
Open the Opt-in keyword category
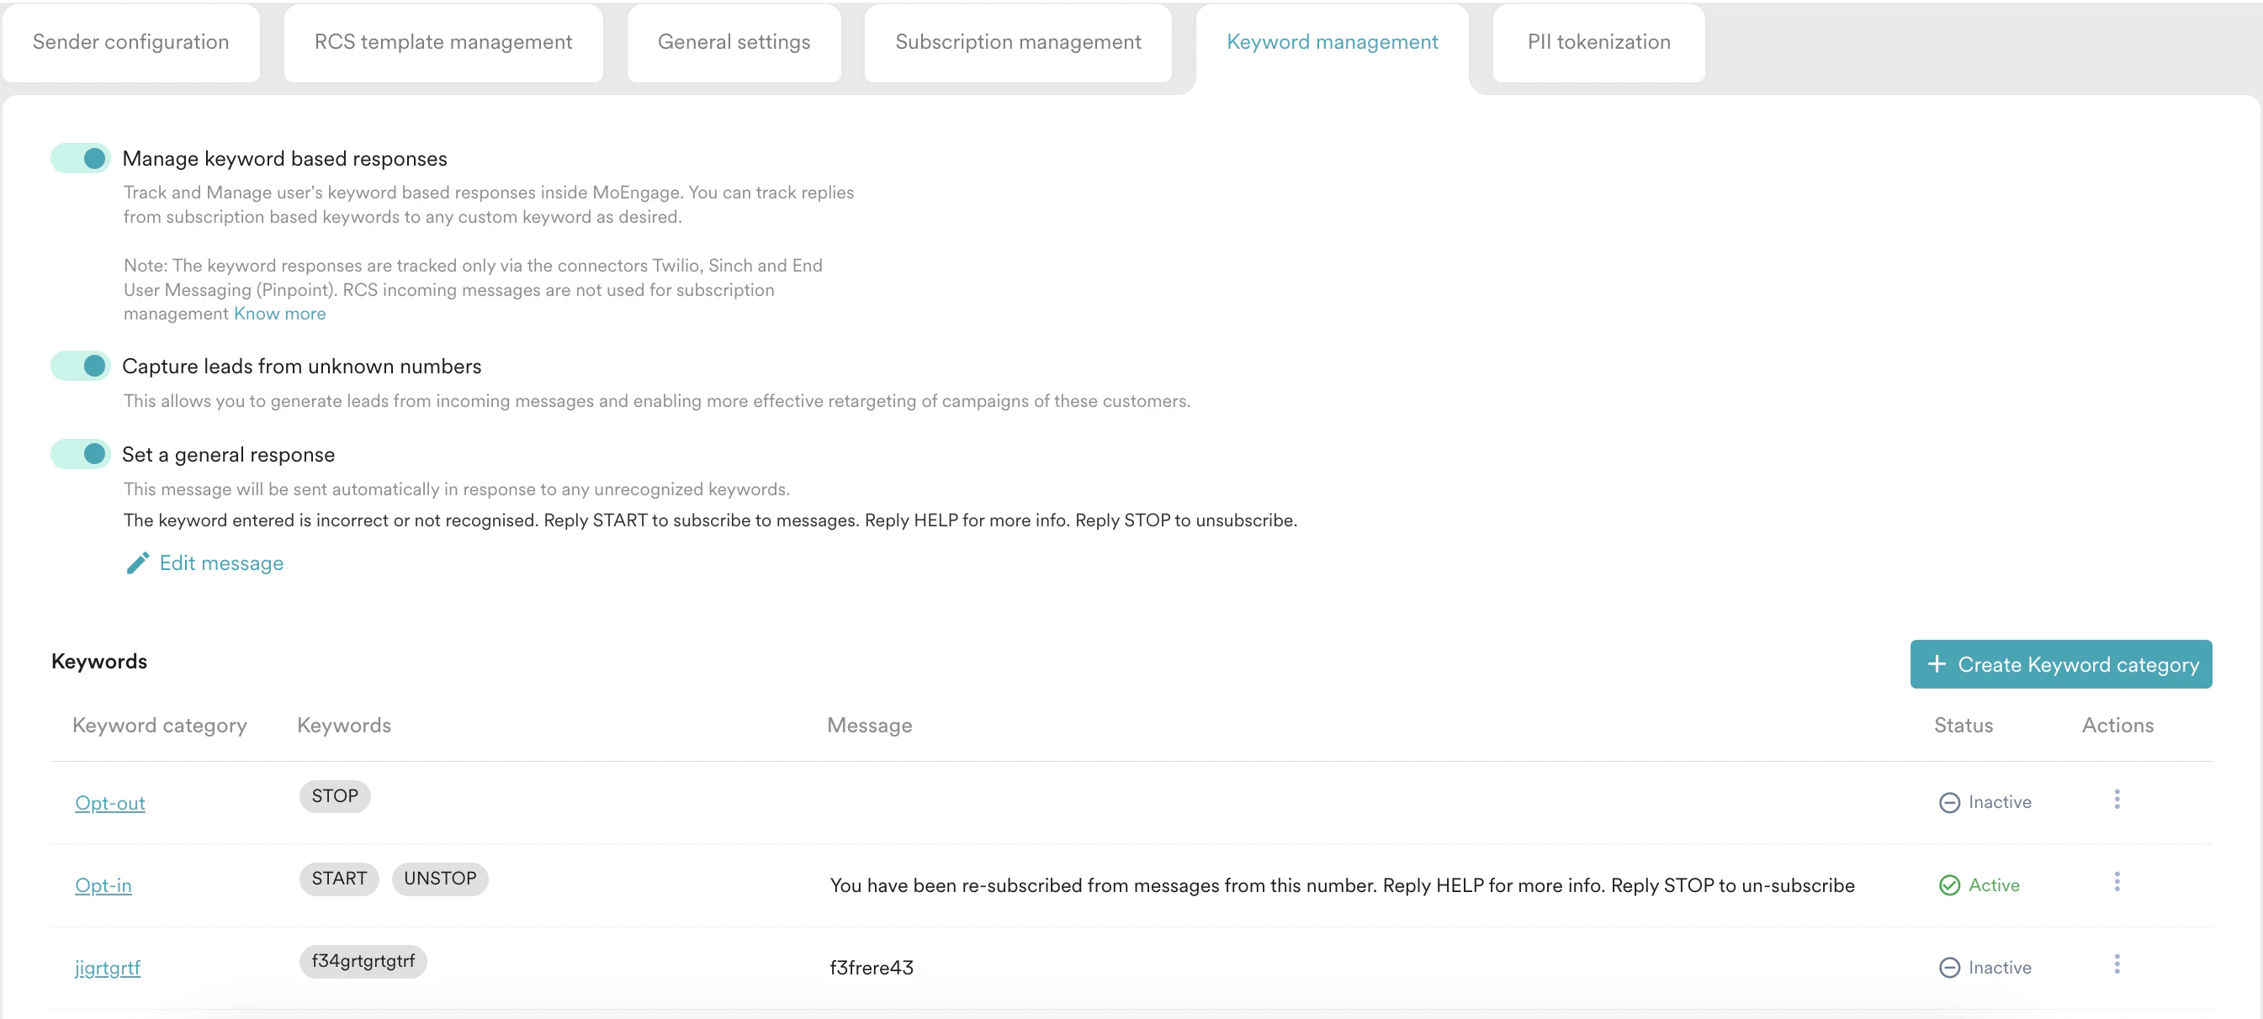(x=103, y=884)
